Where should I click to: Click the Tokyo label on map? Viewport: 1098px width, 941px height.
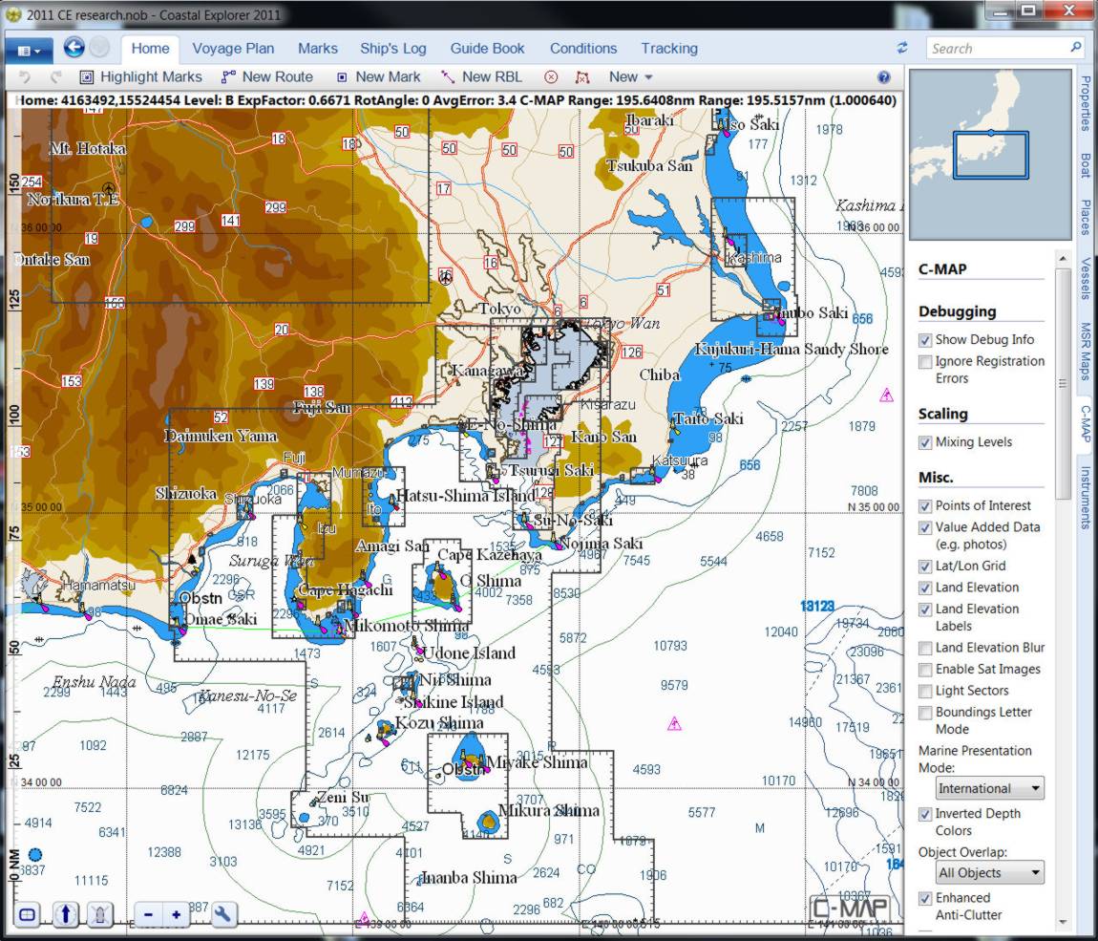pyautogui.click(x=499, y=309)
